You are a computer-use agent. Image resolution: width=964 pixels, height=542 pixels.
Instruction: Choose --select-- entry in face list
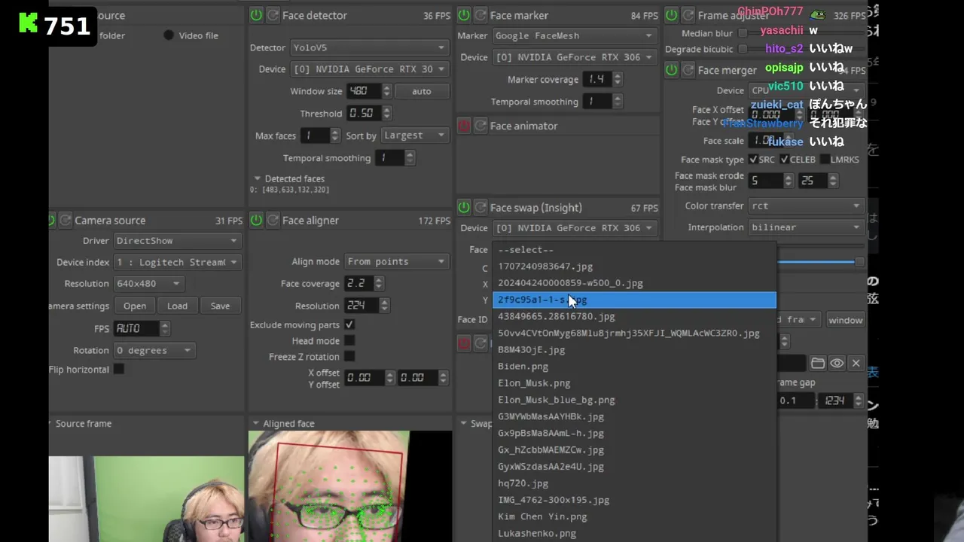[634, 250]
